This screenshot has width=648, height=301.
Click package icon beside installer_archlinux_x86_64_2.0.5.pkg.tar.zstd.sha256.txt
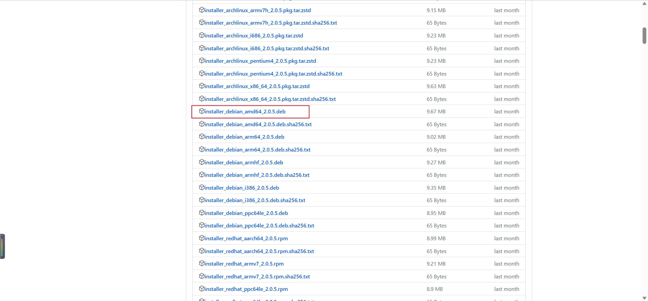point(202,99)
